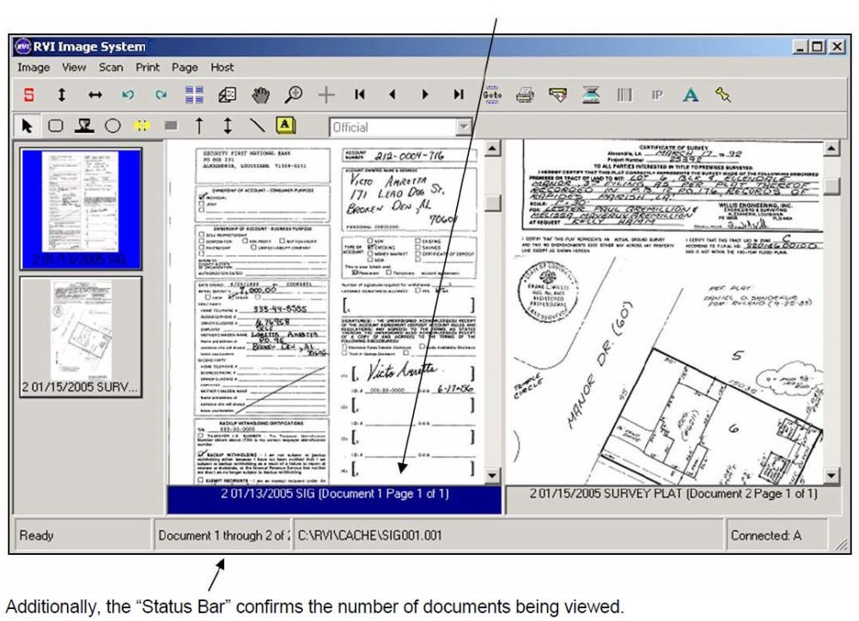
Task: Open the multi-page grid view icon
Action: (x=195, y=97)
